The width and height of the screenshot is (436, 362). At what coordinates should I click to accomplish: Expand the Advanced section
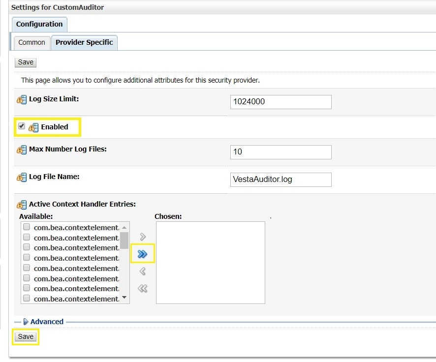click(x=26, y=322)
